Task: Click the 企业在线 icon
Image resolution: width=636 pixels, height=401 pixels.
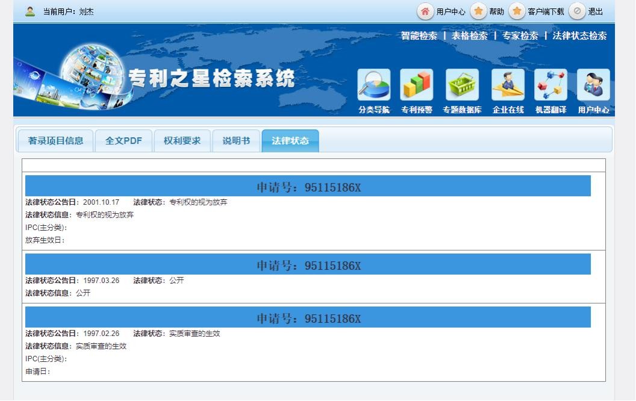Action: [508, 85]
